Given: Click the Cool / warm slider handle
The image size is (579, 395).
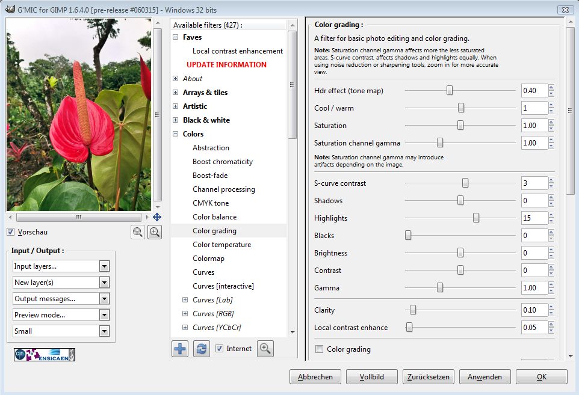Looking at the screenshot, I should [461, 108].
